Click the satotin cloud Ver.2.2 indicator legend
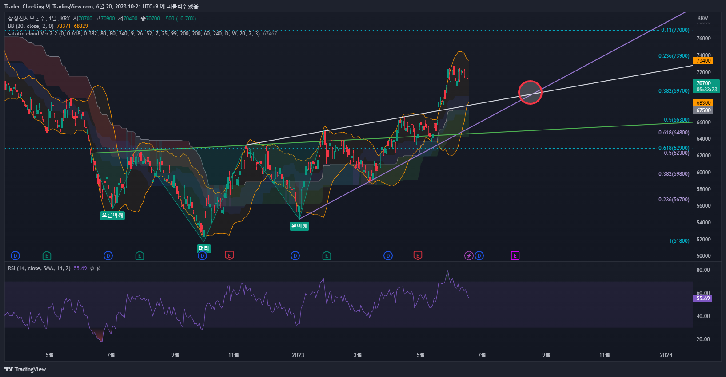Image resolution: width=726 pixels, height=377 pixels. pos(134,34)
